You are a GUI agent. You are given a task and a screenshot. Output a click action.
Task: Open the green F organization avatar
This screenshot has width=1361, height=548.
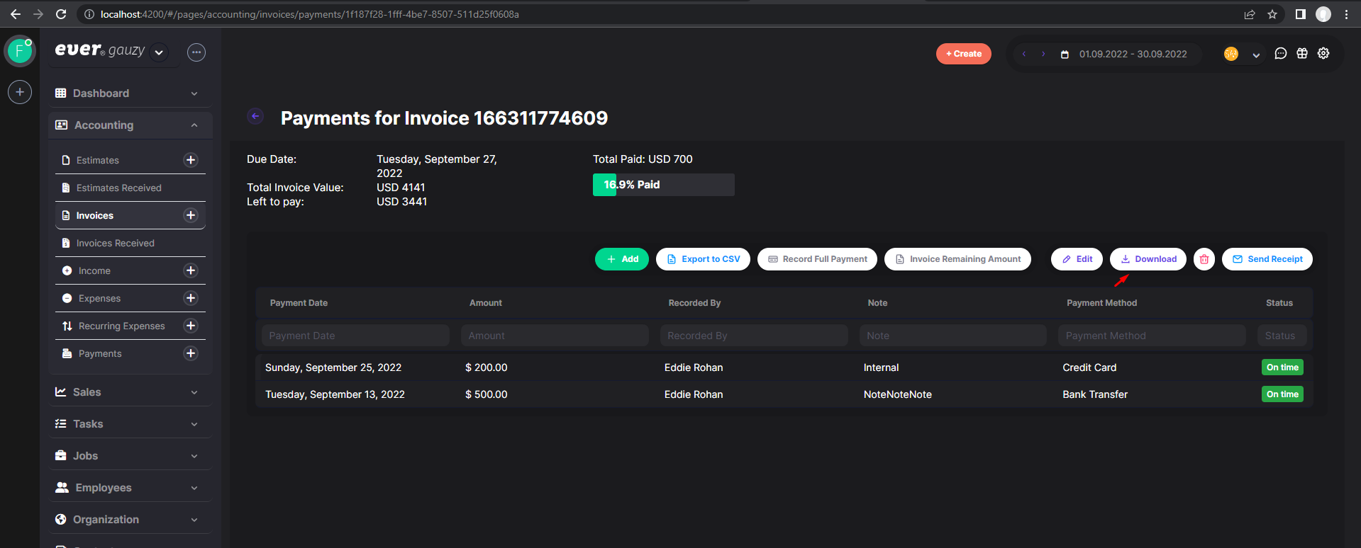20,51
